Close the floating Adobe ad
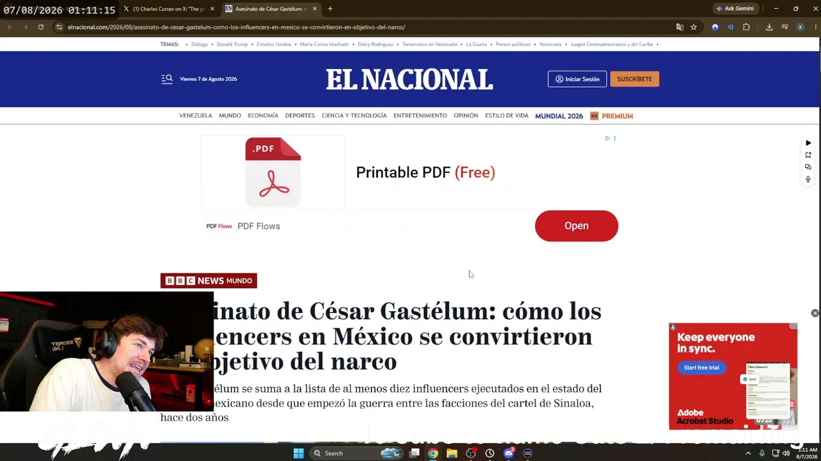 click(x=815, y=313)
